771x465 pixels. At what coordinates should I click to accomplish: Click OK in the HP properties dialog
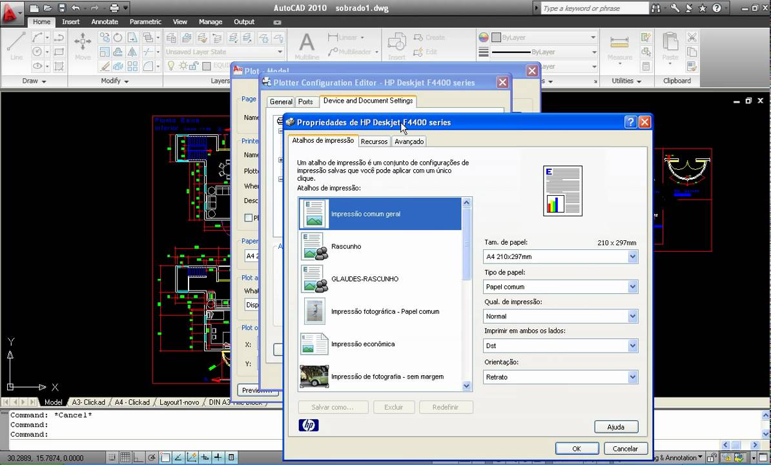pyautogui.click(x=577, y=448)
